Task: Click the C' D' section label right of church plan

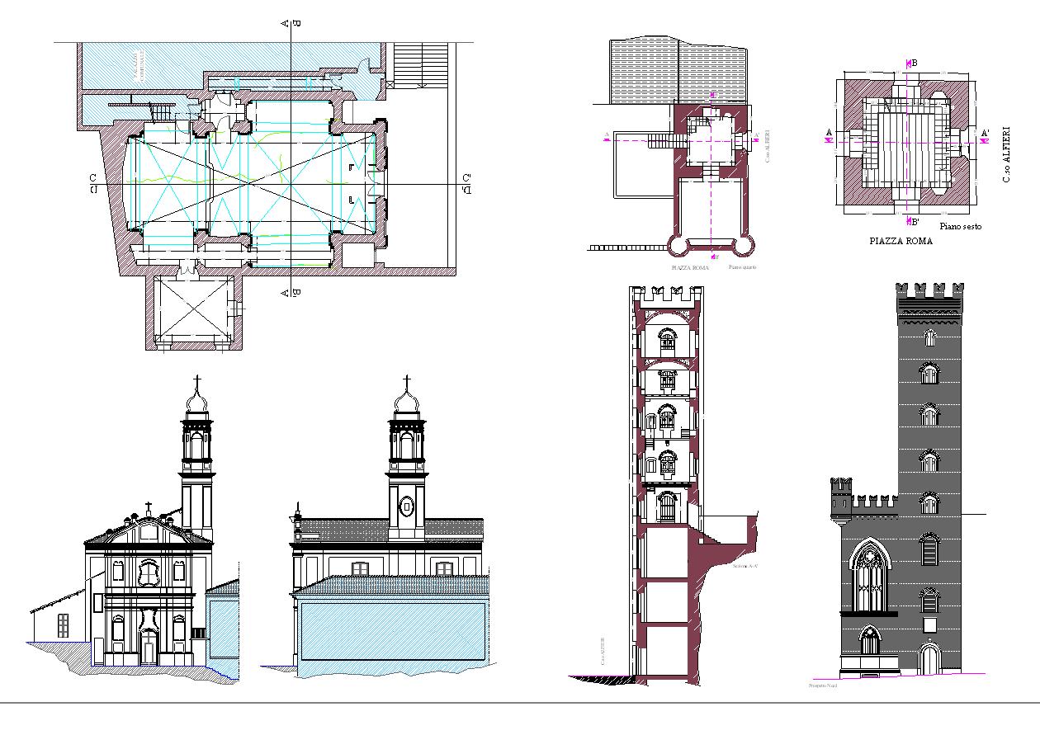Action: point(466,184)
